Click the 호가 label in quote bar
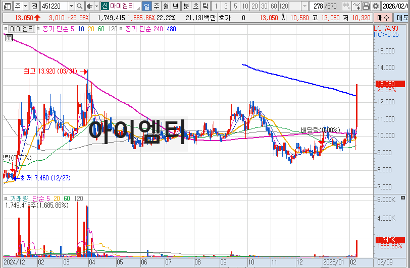The width and height of the screenshot is (410, 268). pos(225,18)
